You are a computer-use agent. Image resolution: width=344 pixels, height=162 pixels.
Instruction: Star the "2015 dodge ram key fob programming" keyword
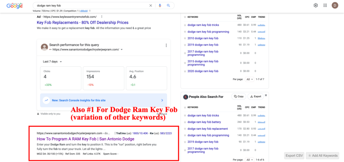coord(185,63)
